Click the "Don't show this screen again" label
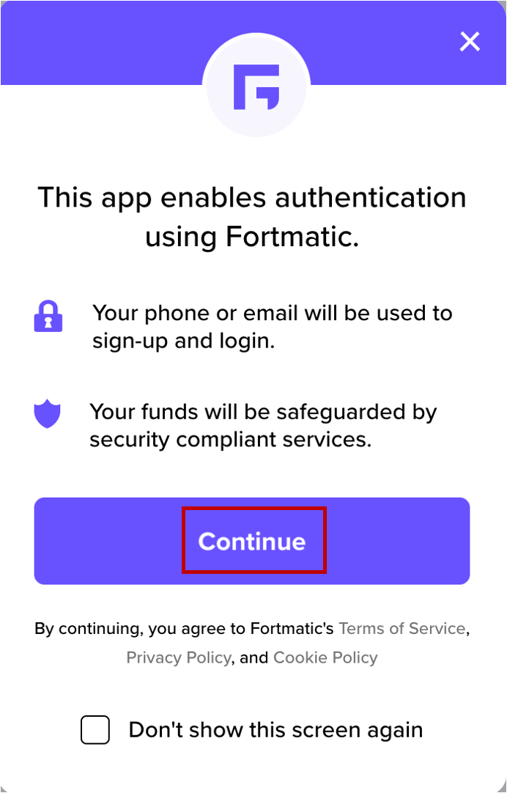The width and height of the screenshot is (507, 793). [x=275, y=730]
